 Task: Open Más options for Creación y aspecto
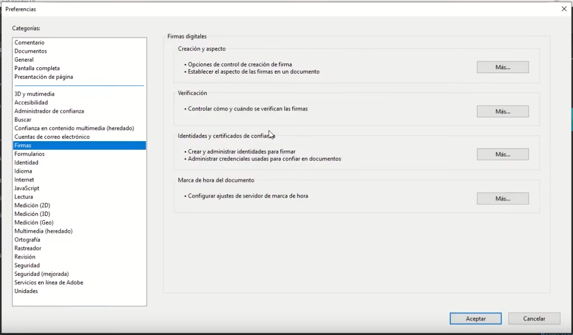coord(502,67)
